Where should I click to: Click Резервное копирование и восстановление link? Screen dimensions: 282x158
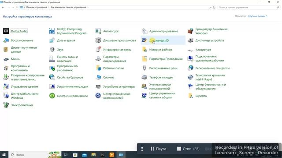[28, 77]
